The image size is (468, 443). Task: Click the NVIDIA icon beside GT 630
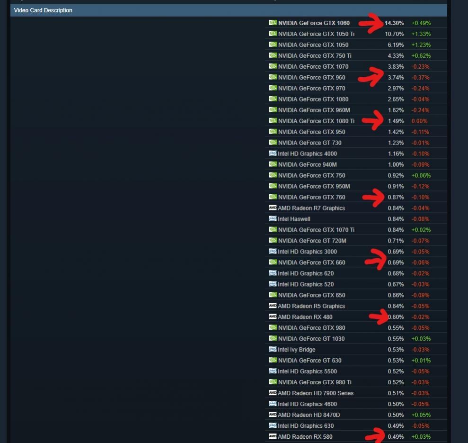(273, 360)
